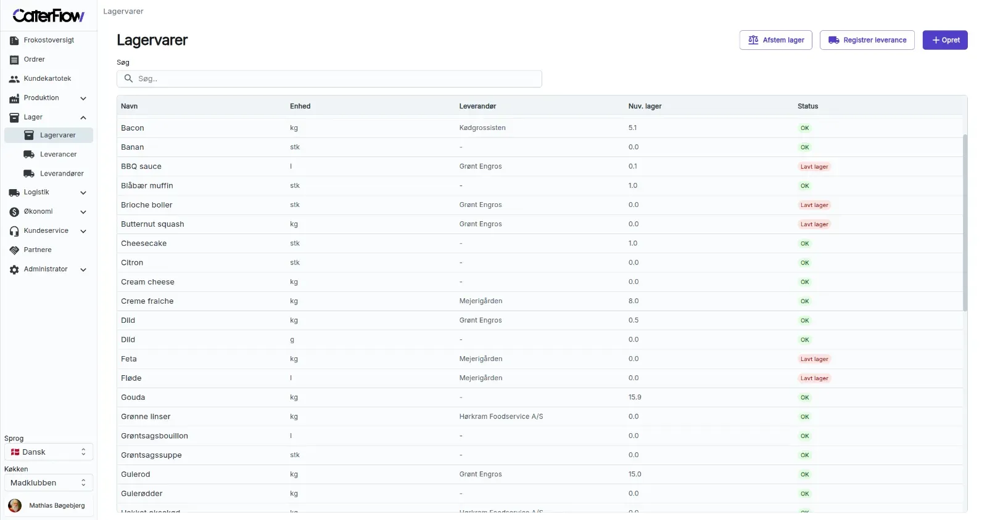
Task: Click the Økonomi dollar icon
Action: (14, 212)
